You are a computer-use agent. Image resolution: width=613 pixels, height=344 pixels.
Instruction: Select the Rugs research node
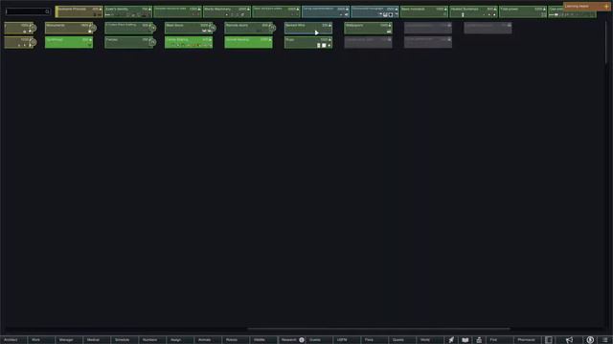pos(308,42)
